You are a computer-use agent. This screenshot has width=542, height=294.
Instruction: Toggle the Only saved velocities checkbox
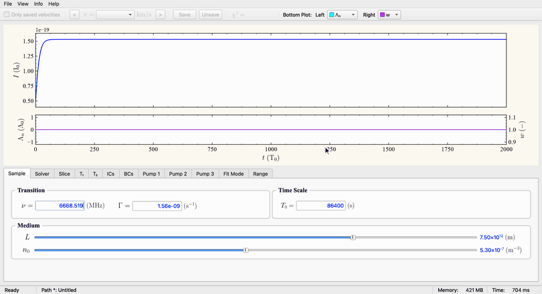click(7, 14)
